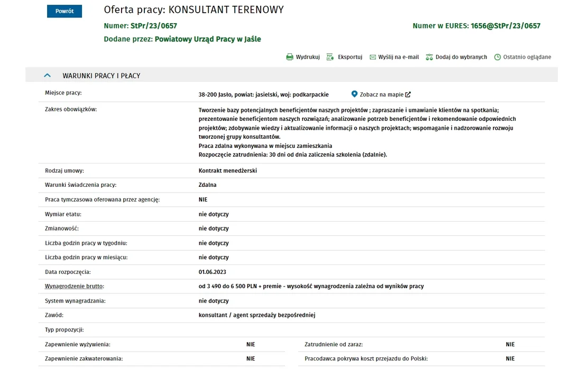Click NIE for Praca tymczasowa oferowana przez agencję

(x=202, y=199)
